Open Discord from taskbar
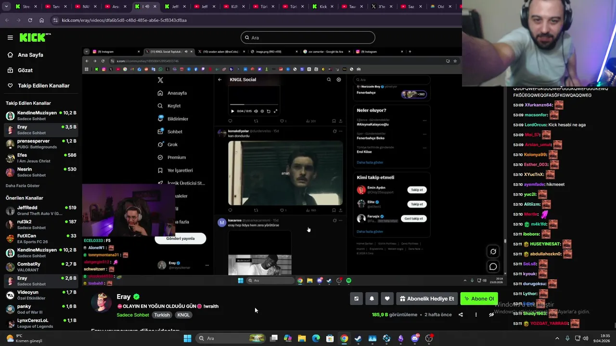The image size is (616, 346). [415, 338]
